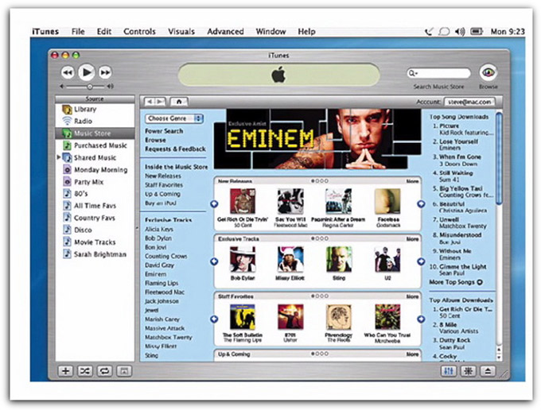Open the Edit menu
Screen dimensions: 541x410
[x=104, y=32]
